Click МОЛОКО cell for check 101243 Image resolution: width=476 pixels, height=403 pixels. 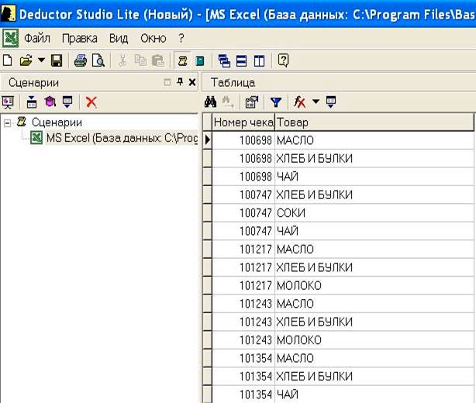click(375, 340)
